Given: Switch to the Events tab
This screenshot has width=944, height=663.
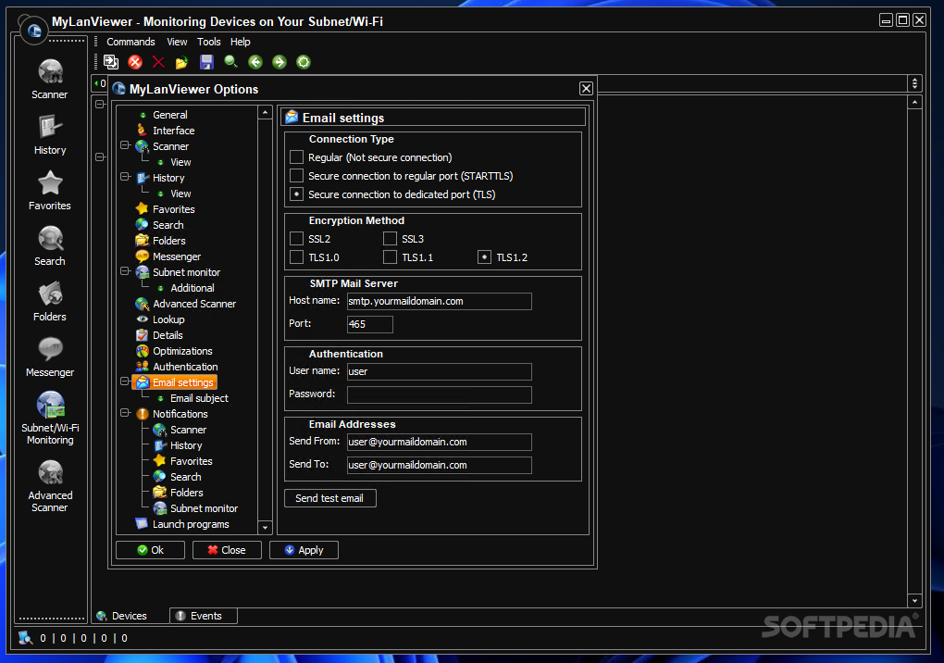Looking at the screenshot, I should 204,616.
